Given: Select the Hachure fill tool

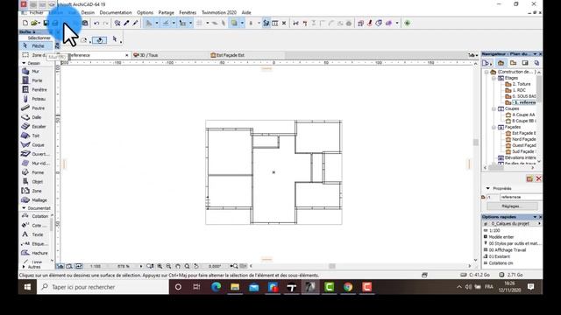Looking at the screenshot, I should coord(35,253).
